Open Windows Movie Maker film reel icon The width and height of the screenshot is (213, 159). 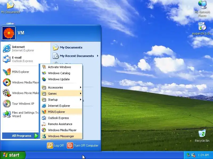tap(7, 93)
